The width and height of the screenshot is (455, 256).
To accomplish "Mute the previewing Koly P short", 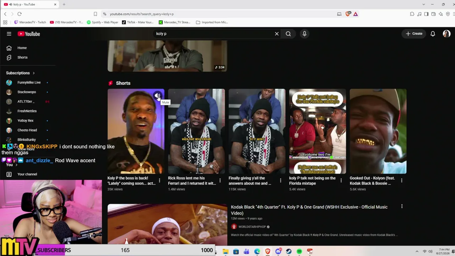I will click(x=157, y=96).
